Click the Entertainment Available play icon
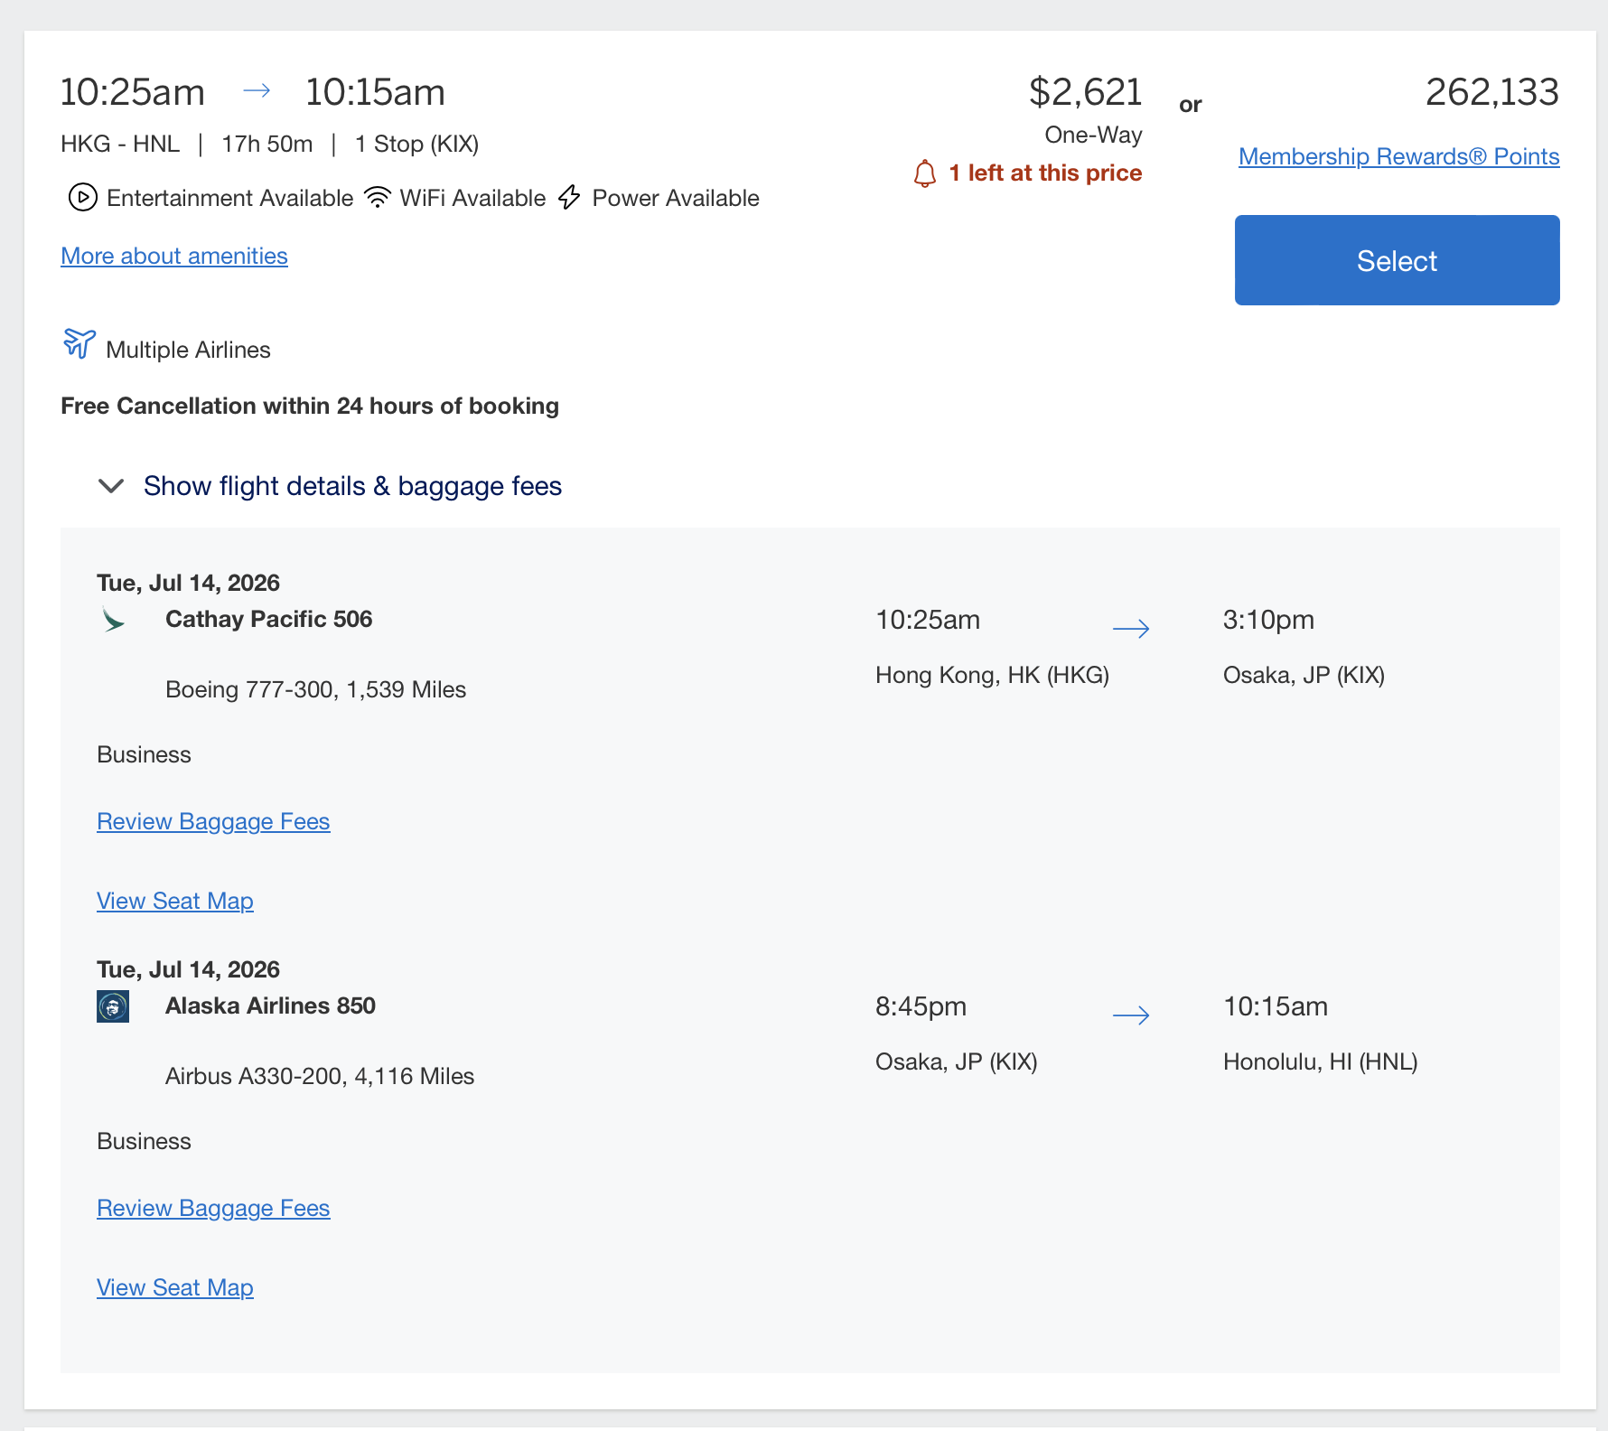 tap(82, 197)
